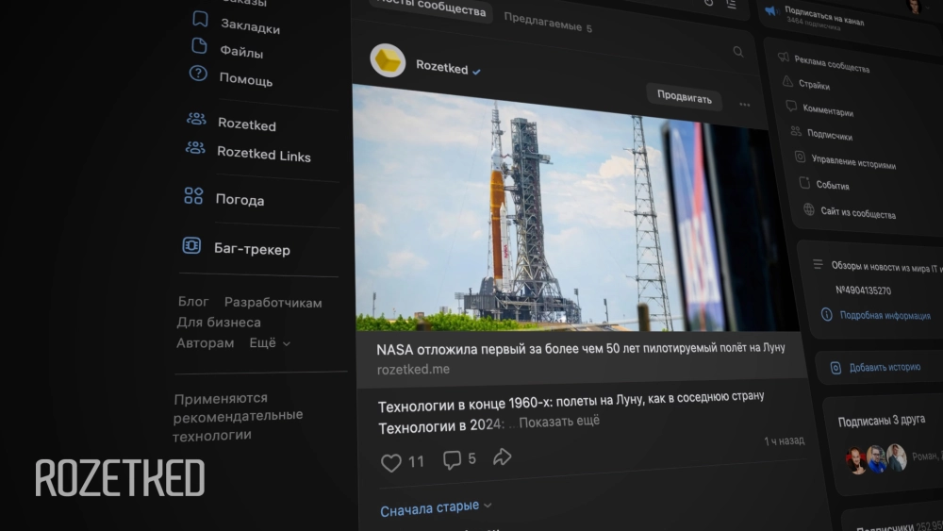Click the Подписчики people icon
943x531 pixels.
pos(796,130)
